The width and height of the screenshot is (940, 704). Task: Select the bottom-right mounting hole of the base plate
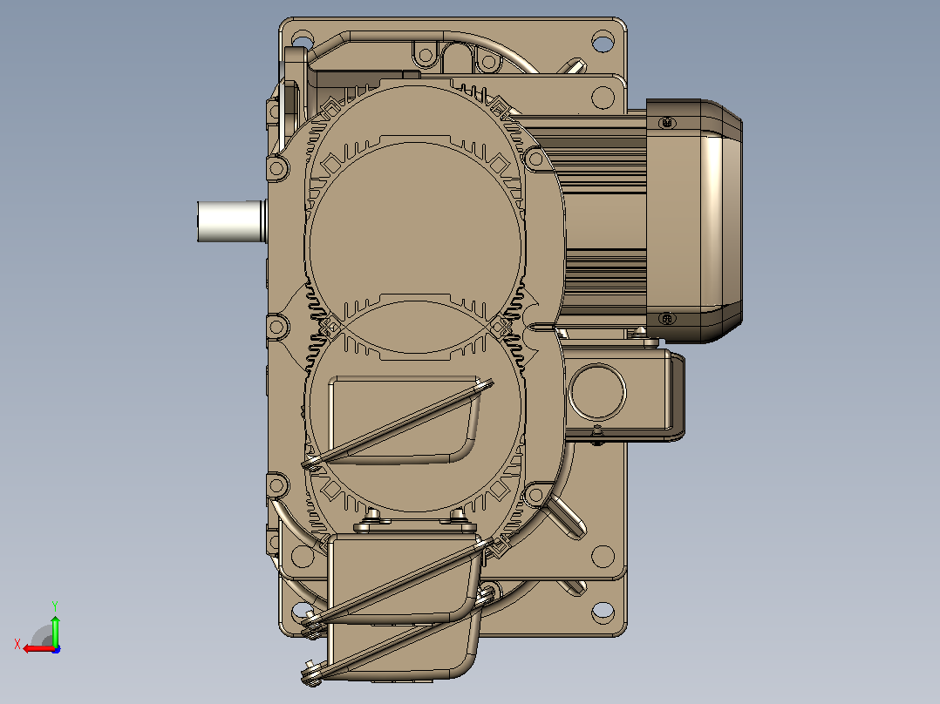tap(603, 612)
